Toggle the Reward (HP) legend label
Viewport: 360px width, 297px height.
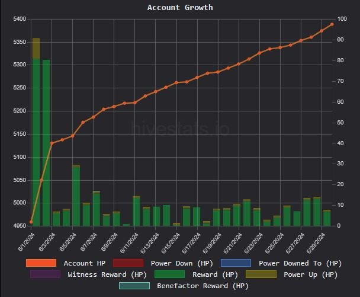215,274
